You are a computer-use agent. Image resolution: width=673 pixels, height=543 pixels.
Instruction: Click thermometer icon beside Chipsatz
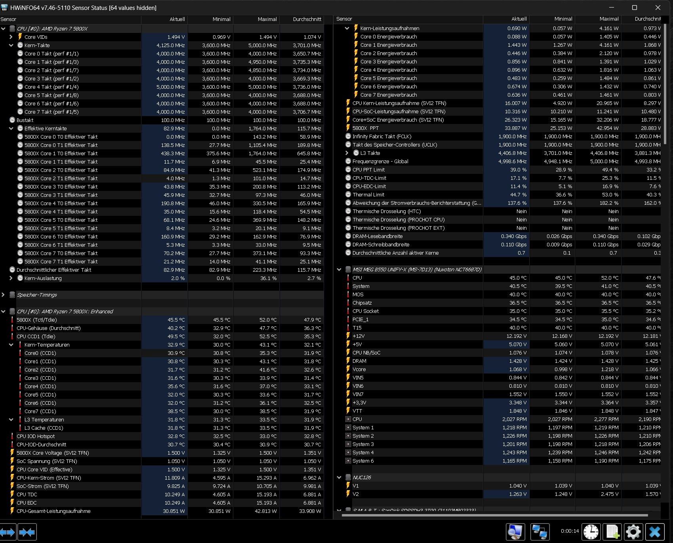348,303
